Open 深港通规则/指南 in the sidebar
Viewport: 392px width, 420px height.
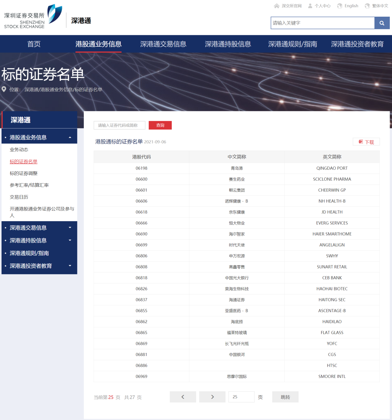click(29, 253)
